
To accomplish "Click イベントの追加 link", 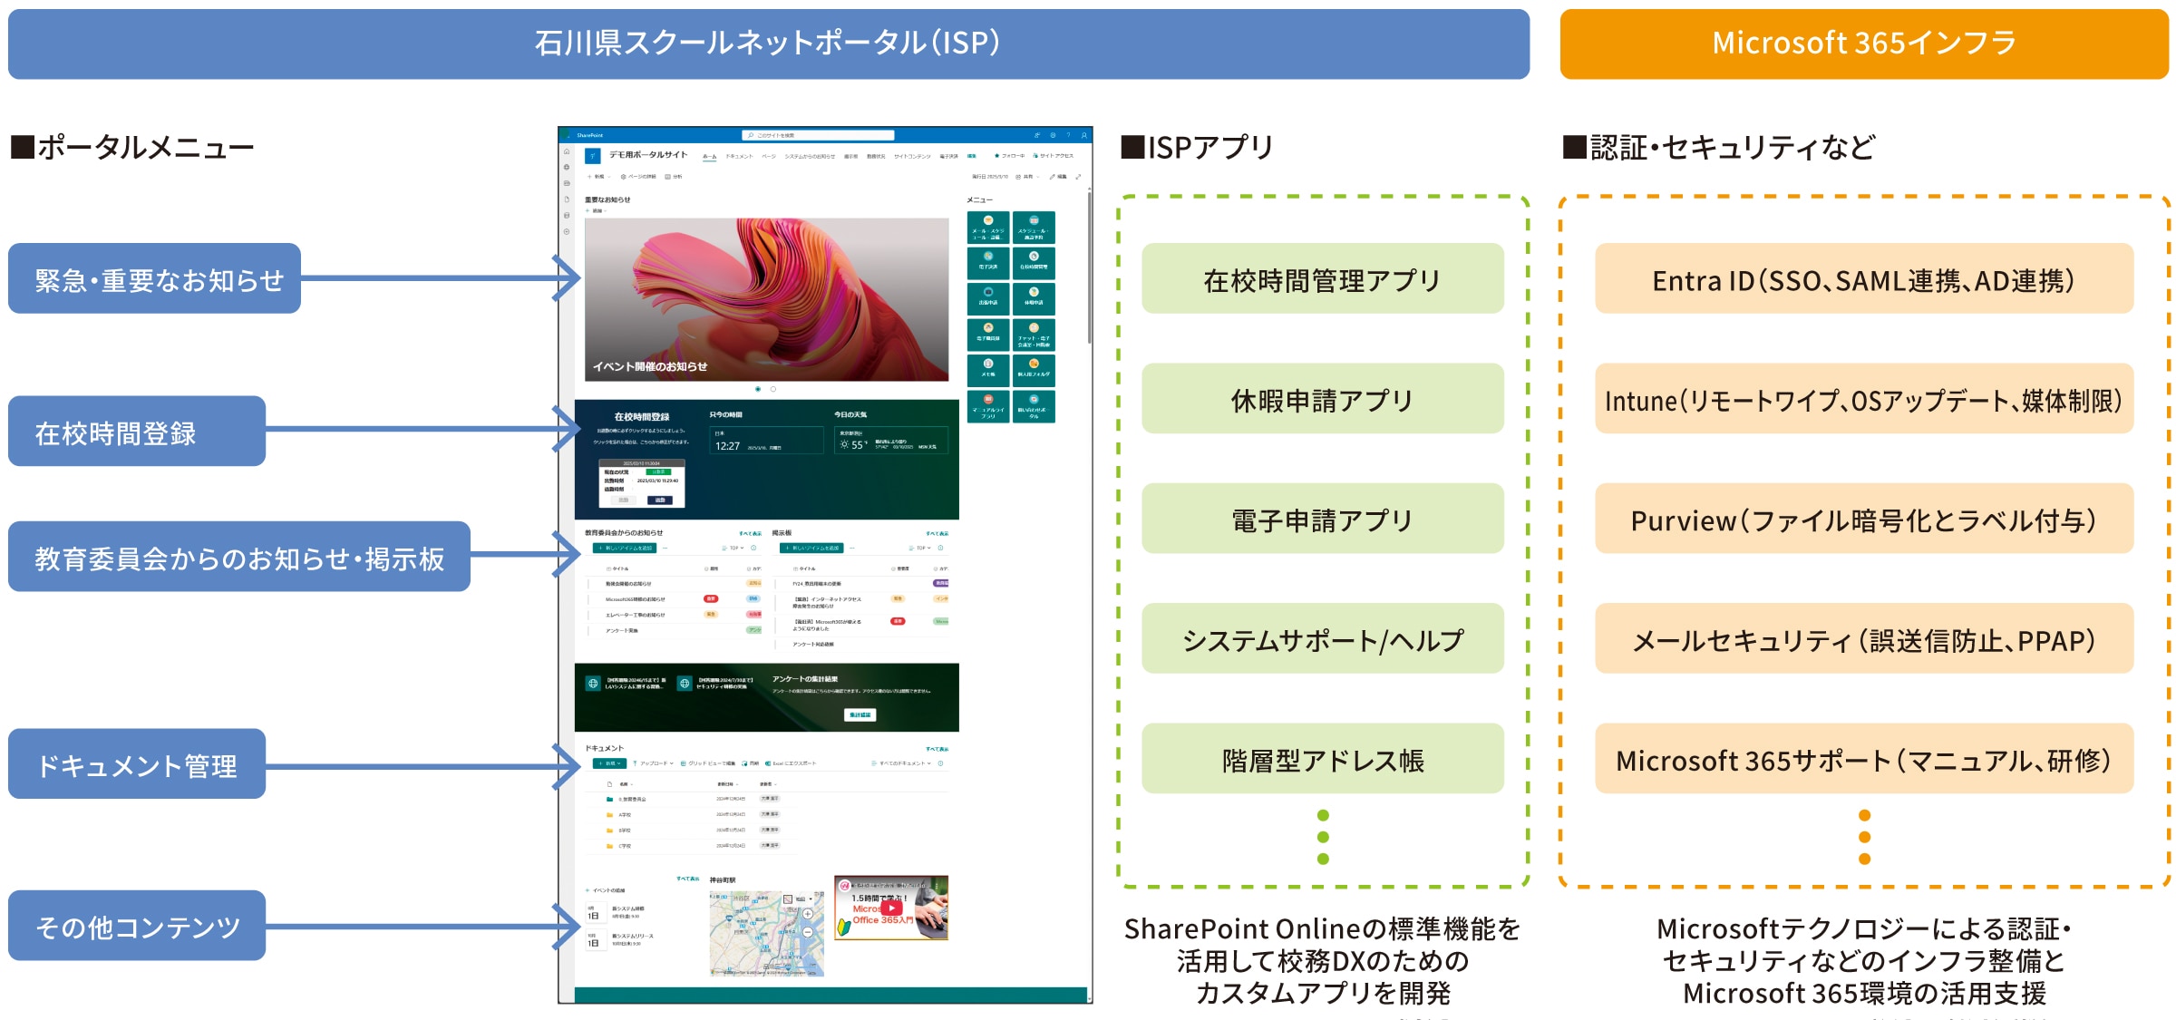I will pos(606,890).
